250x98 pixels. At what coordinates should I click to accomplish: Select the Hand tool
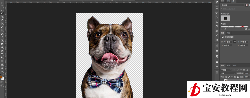coord(2,64)
